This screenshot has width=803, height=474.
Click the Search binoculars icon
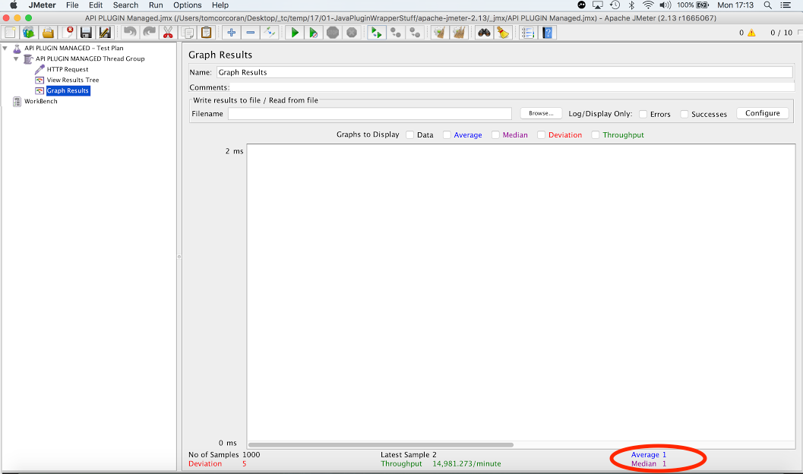[x=484, y=33]
